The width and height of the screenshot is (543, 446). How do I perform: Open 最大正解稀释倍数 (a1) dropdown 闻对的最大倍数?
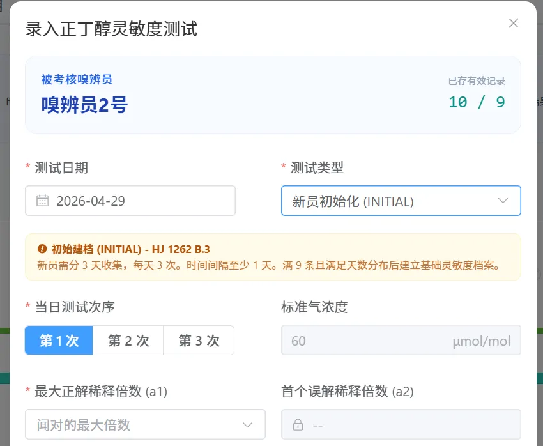146,424
